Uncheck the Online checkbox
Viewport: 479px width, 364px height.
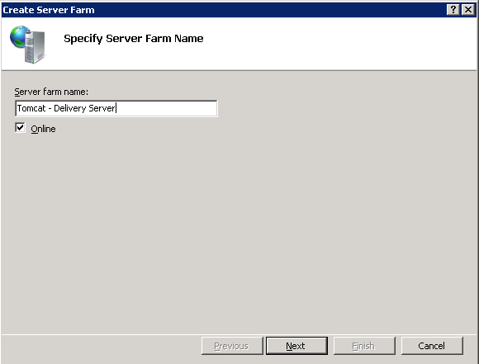coord(20,128)
